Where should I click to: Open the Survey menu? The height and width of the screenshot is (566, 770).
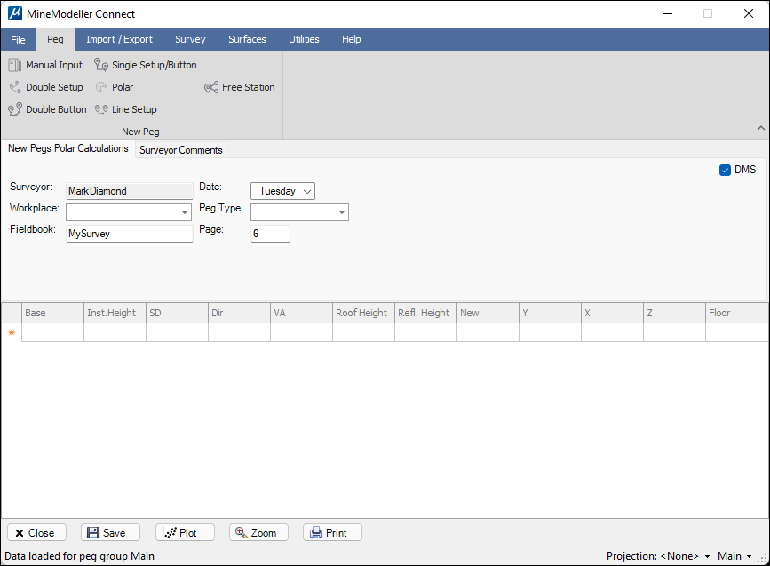[190, 39]
